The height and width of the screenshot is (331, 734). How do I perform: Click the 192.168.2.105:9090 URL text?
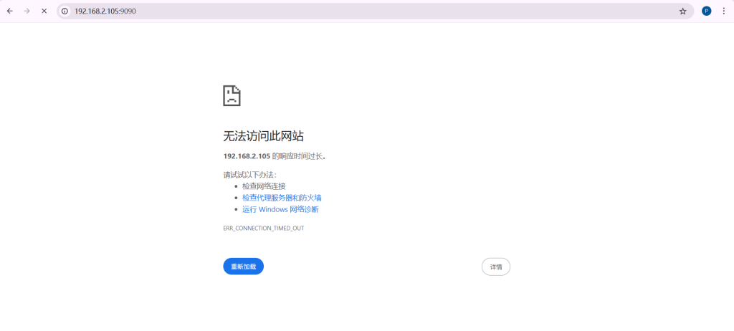point(105,11)
